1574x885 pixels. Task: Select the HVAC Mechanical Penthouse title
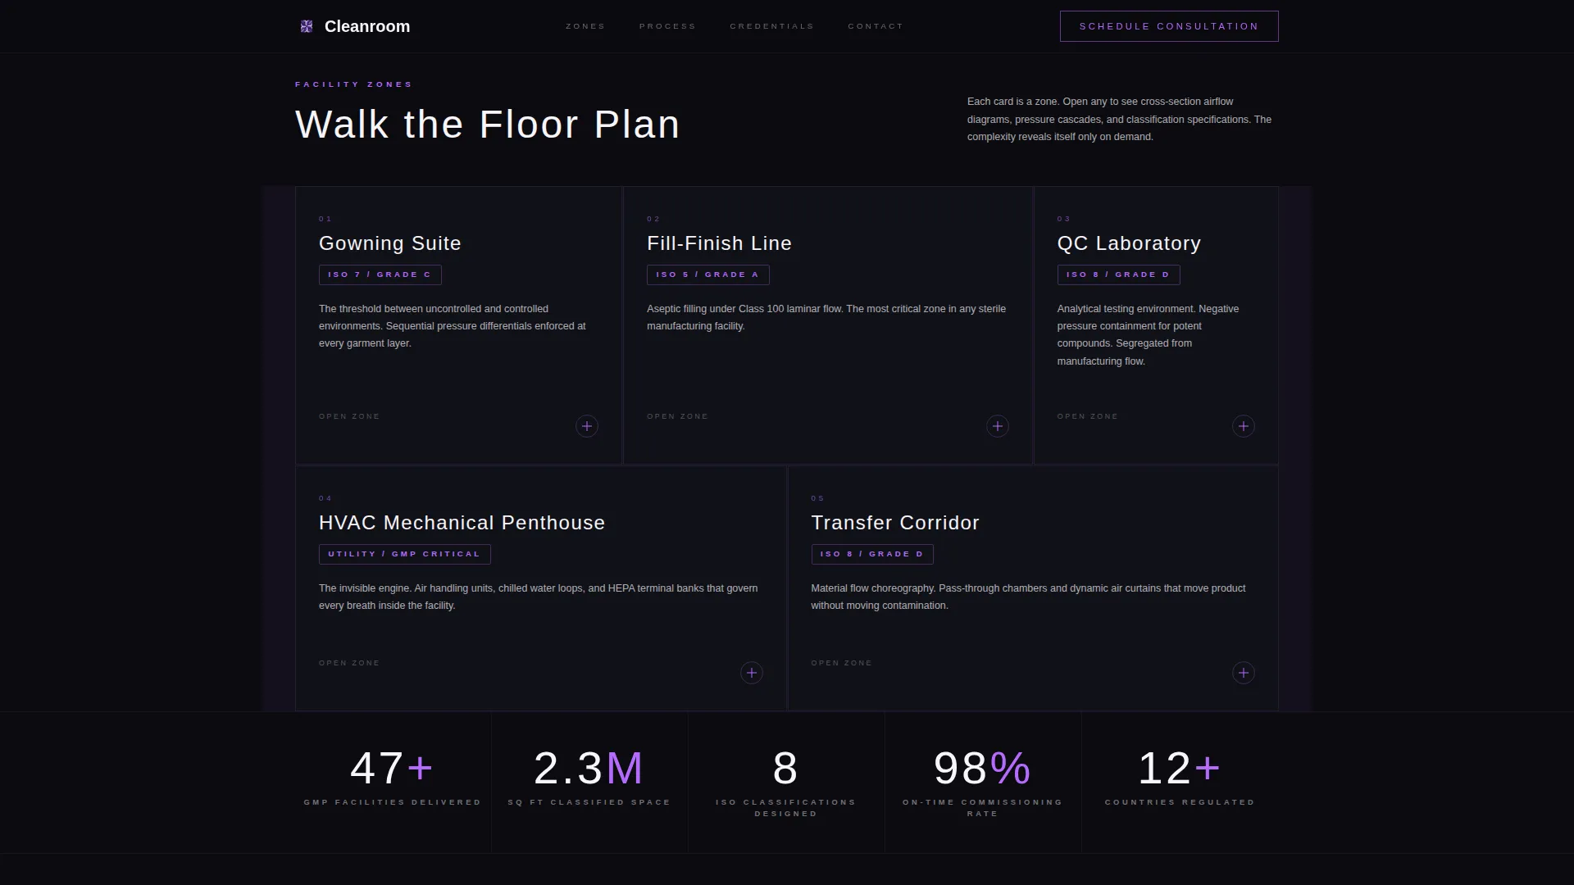[462, 523]
